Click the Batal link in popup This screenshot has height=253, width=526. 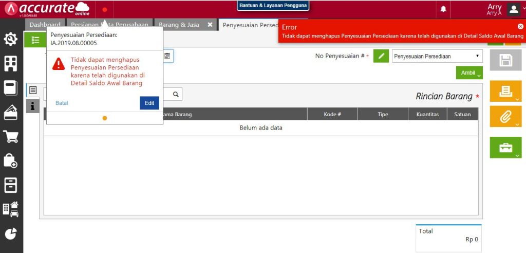(x=62, y=103)
